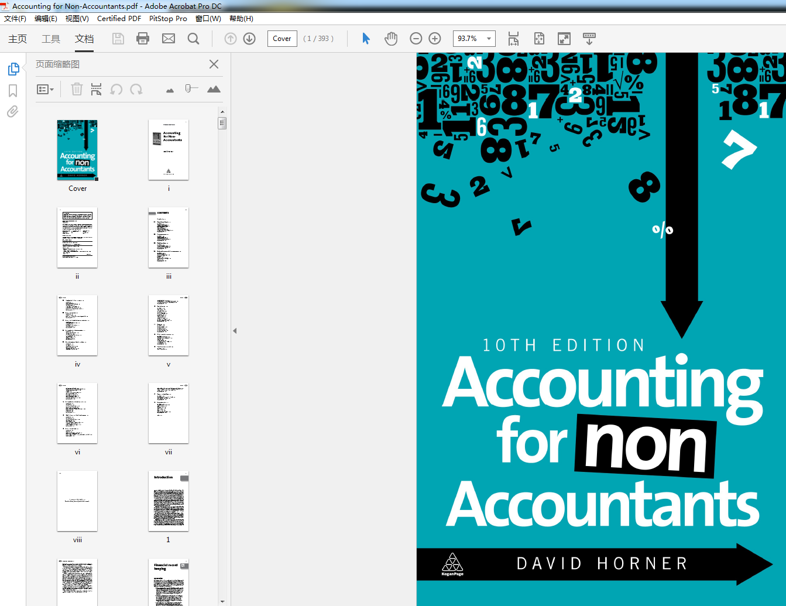This screenshot has width=786, height=606.
Task: Go to next page down-arrow icon
Action: (249, 39)
